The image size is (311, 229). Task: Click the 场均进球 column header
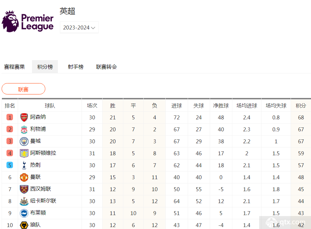[247, 106]
